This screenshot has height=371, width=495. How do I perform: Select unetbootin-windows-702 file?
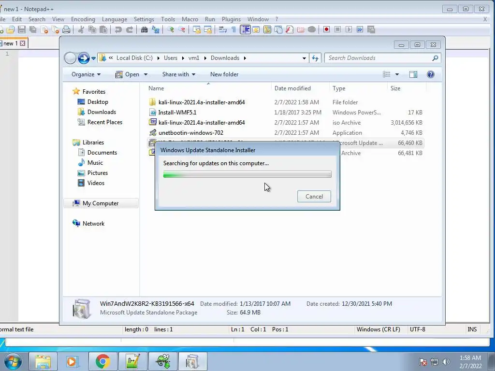pyautogui.click(x=190, y=133)
